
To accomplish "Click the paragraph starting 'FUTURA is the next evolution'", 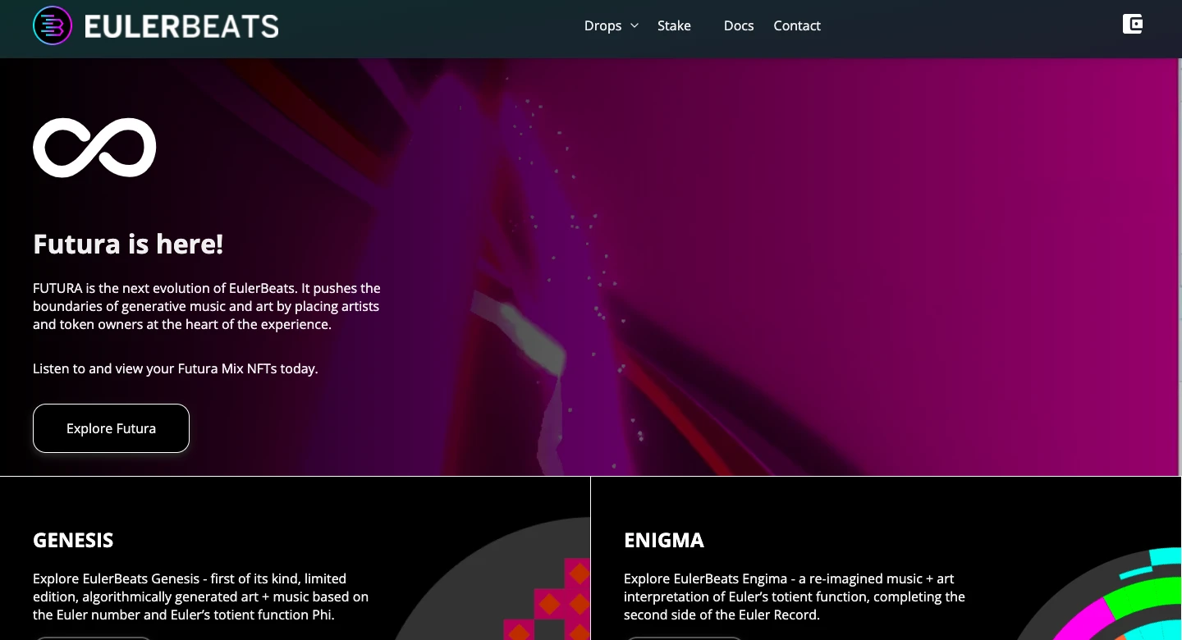I will click(207, 306).
